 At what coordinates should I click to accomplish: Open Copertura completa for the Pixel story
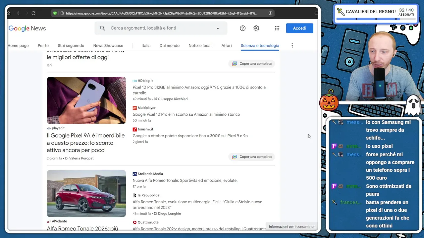pos(252,157)
